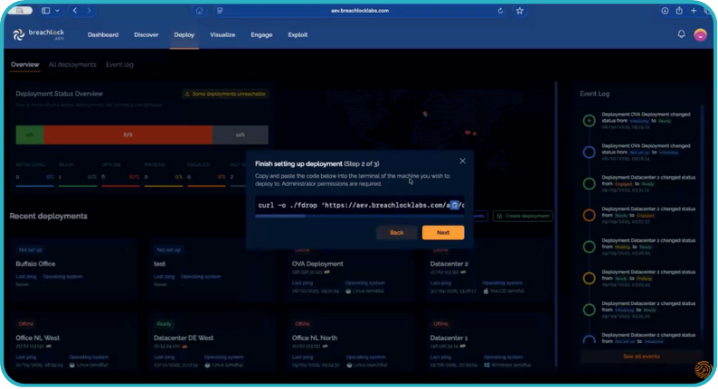Open the Buffalo Office deployment card
718x389 pixels.
tap(73, 270)
